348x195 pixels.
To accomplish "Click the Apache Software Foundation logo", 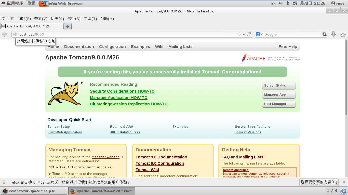I will (271, 59).
